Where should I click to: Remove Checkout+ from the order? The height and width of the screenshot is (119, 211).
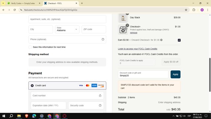click(134, 33)
